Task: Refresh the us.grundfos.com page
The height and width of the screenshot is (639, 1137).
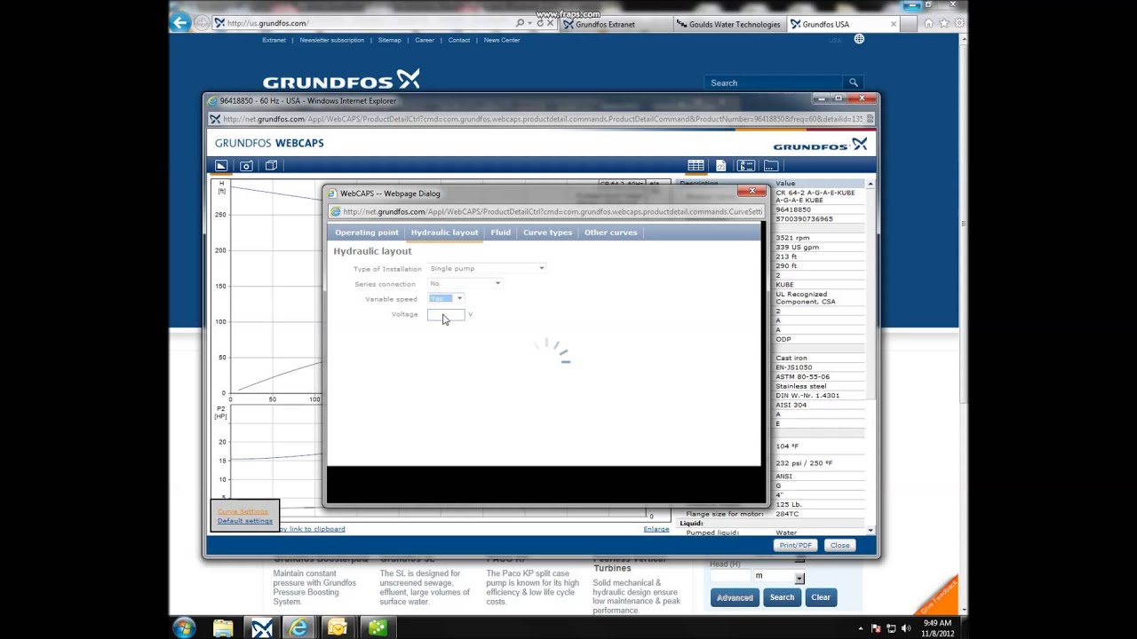Action: tap(540, 23)
